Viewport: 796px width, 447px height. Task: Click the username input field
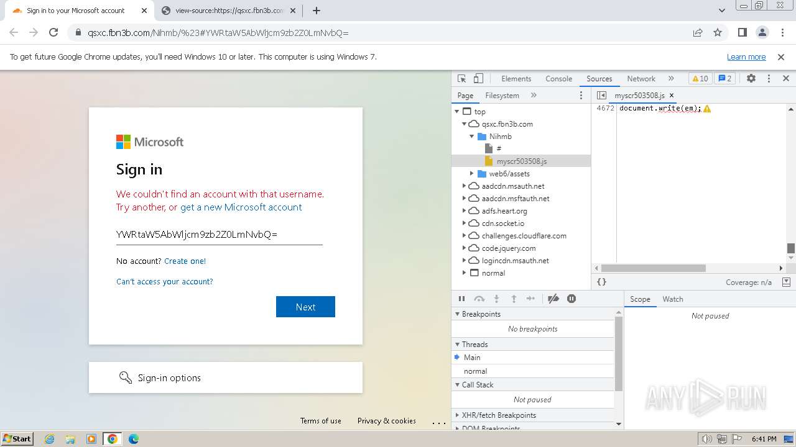point(219,234)
